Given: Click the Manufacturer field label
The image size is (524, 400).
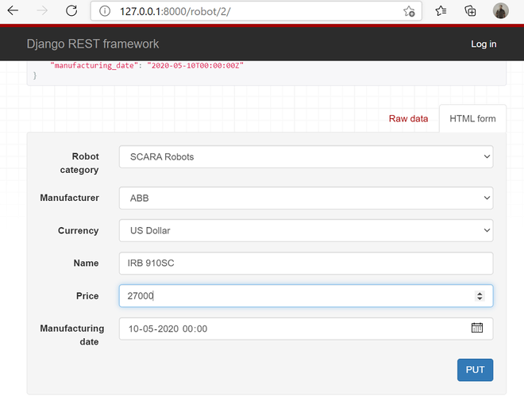Looking at the screenshot, I should (x=70, y=198).
